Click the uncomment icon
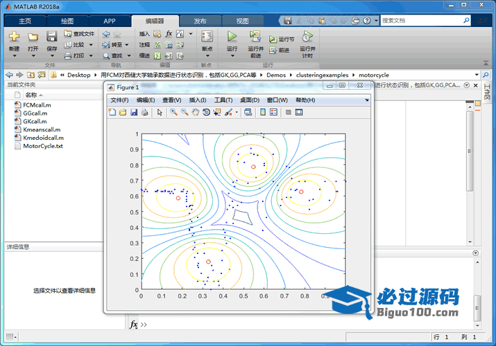This screenshot has height=346, width=496. coord(169,45)
